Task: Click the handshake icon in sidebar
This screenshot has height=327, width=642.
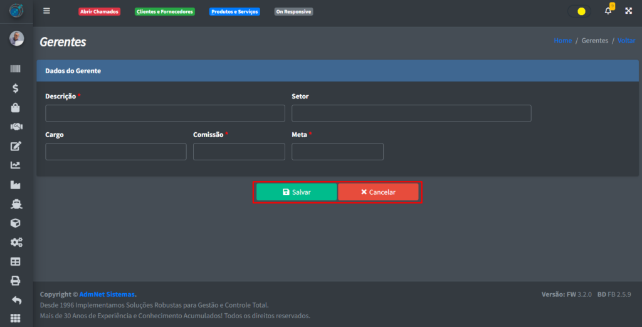Action: click(x=16, y=127)
